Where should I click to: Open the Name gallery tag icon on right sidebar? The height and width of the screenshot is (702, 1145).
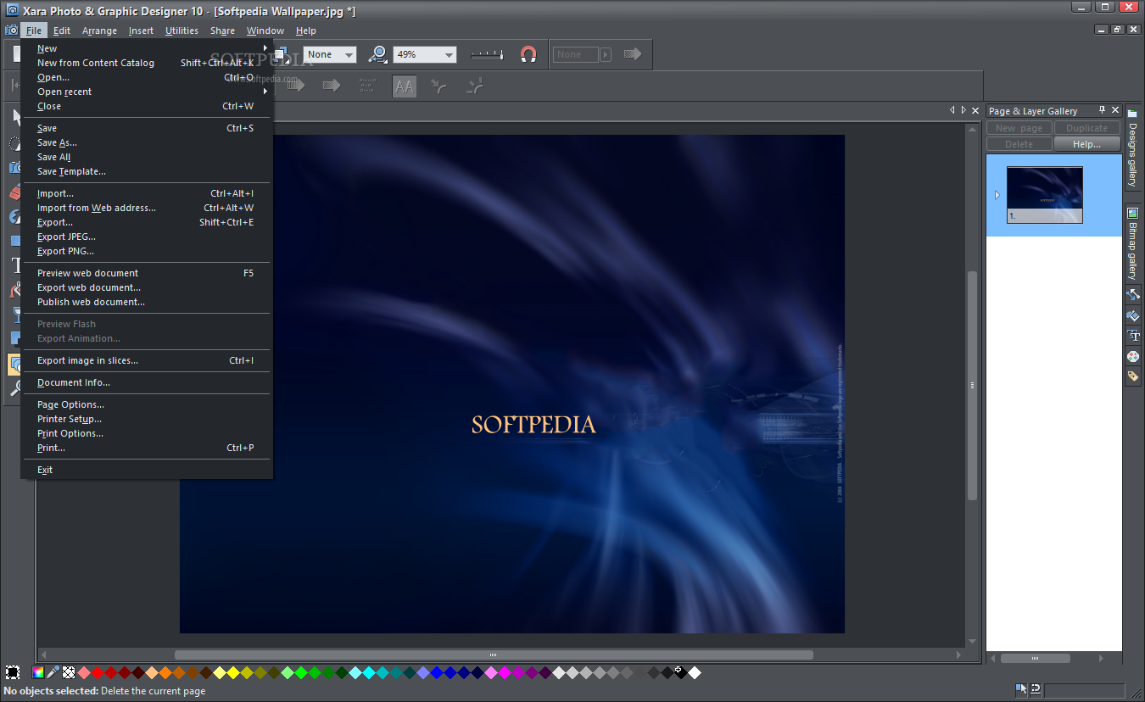tap(1133, 376)
